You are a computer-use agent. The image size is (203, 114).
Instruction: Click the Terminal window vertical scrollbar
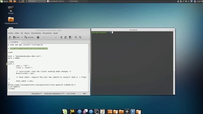pyautogui.click(x=174, y=83)
